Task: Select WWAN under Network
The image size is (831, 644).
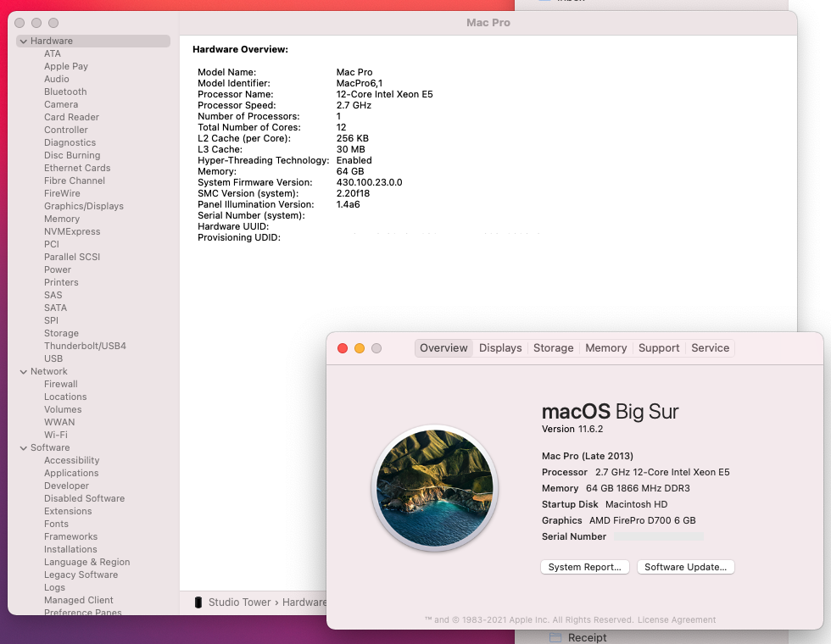Action: [x=59, y=422]
